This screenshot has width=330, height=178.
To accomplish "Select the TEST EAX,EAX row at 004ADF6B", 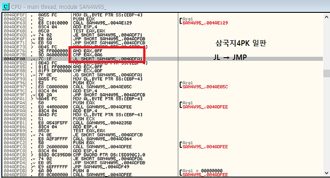I will pyautogui.click(x=89, y=31).
